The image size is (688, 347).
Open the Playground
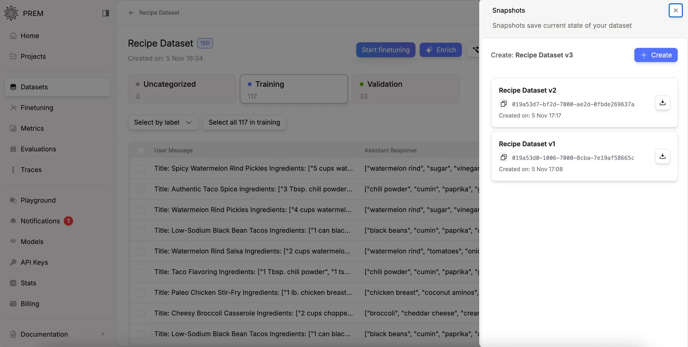pos(38,200)
